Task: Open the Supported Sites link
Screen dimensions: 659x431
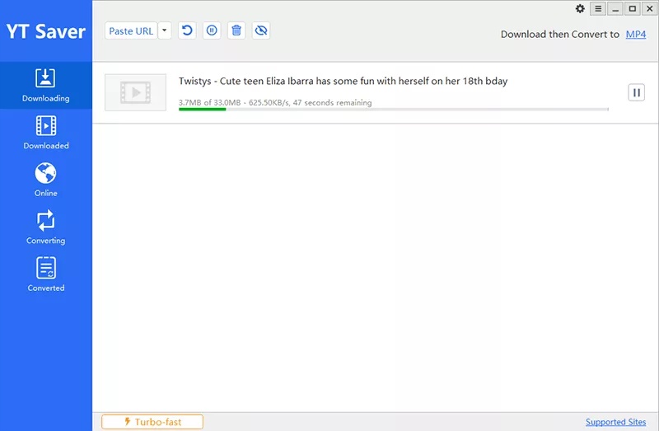Action: point(615,422)
